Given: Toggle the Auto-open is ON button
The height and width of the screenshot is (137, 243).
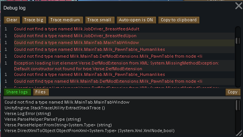Looking at the screenshot, I should point(136,20).
